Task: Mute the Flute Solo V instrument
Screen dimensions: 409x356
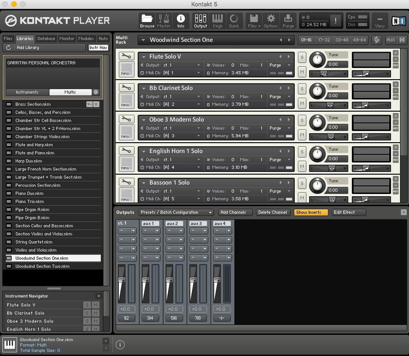Action: click(302, 72)
